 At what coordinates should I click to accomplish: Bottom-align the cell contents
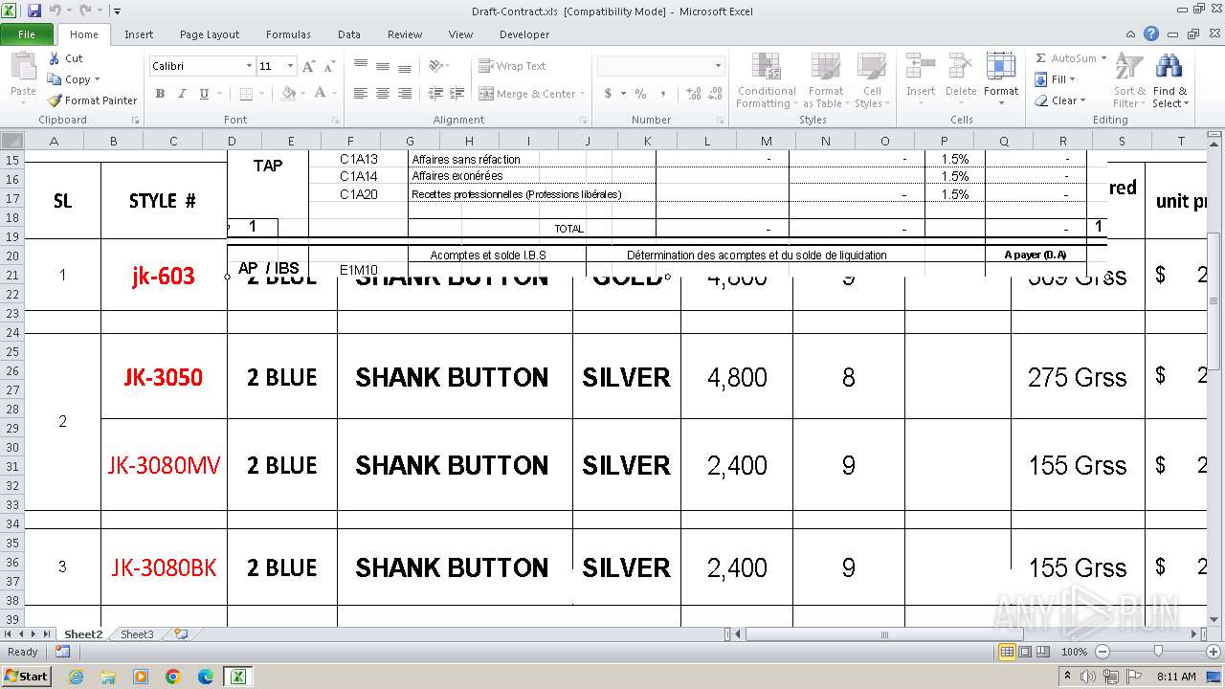pyautogui.click(x=405, y=66)
